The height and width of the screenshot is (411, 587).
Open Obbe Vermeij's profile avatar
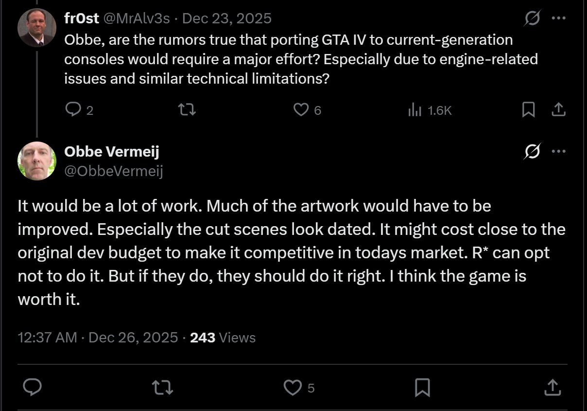point(37,161)
